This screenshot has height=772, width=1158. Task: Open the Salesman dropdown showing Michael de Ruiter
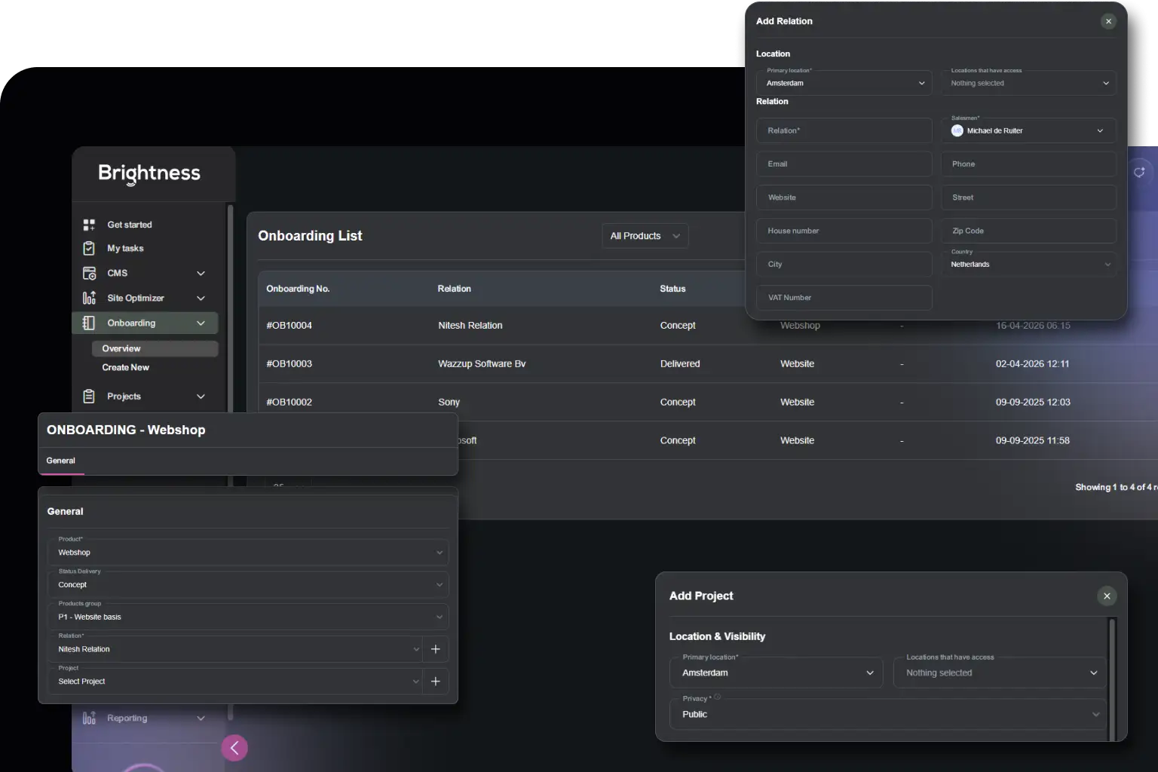(x=1028, y=130)
